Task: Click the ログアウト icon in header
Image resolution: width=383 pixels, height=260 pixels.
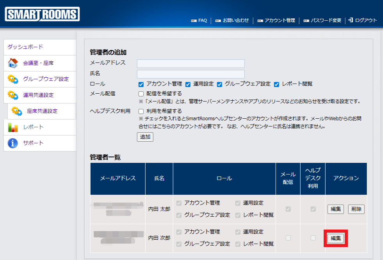Action: (x=351, y=20)
